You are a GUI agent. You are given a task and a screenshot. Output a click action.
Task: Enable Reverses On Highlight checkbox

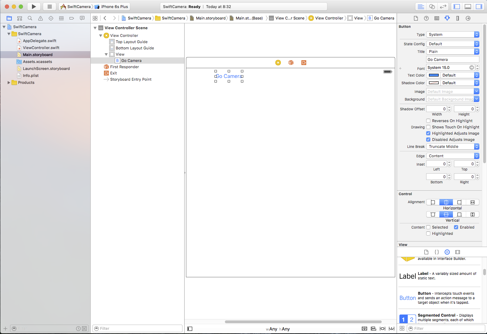tap(428, 121)
